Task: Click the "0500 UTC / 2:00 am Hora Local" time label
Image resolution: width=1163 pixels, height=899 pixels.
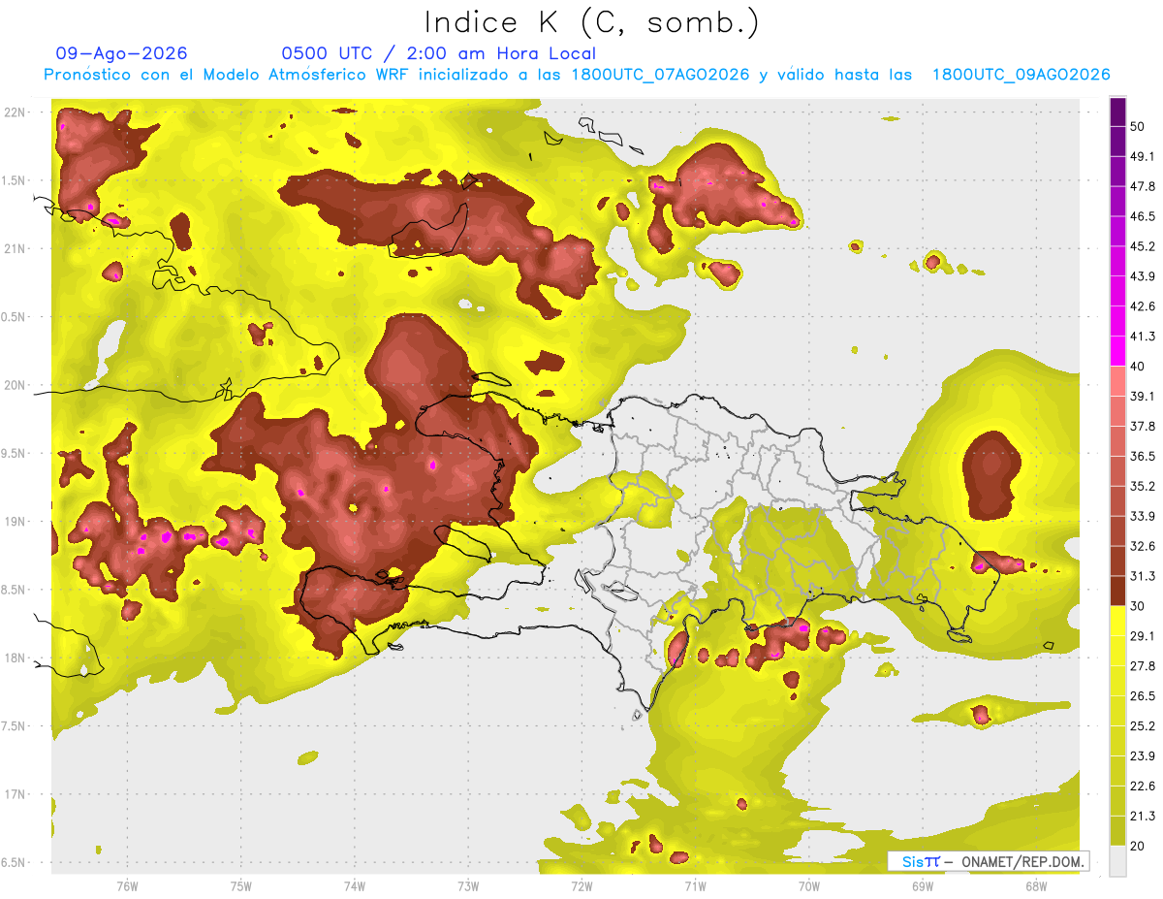Action: pos(438,53)
